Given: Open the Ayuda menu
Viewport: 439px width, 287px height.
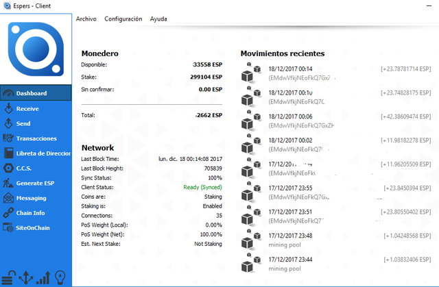Looking at the screenshot, I should click(x=158, y=18).
